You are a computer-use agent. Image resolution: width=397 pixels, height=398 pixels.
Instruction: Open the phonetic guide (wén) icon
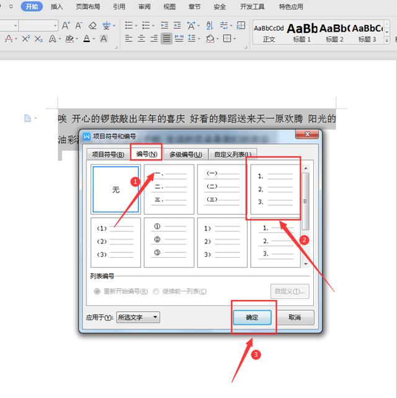pyautogui.click(x=106, y=25)
